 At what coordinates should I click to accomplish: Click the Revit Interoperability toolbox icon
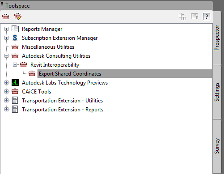24,65
